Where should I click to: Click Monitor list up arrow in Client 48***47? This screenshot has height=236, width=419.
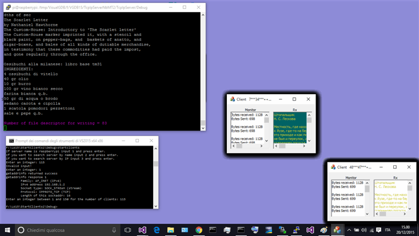pos(367,183)
